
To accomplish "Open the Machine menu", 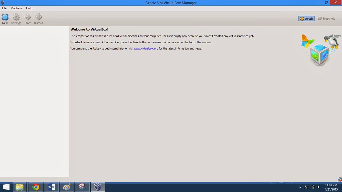I will (x=16, y=8).
